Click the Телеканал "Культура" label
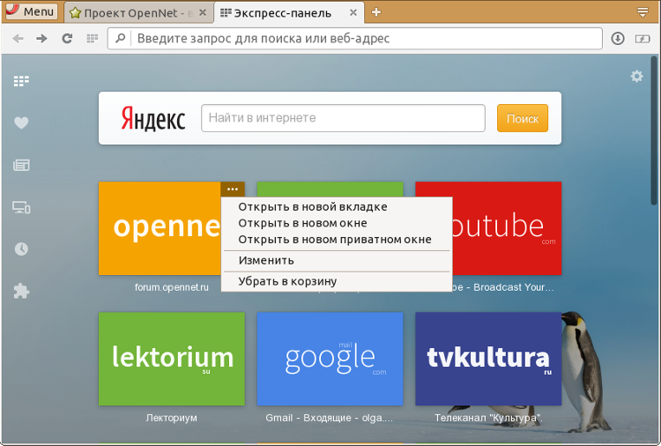Screen dimensions: 661x446 coord(488,418)
